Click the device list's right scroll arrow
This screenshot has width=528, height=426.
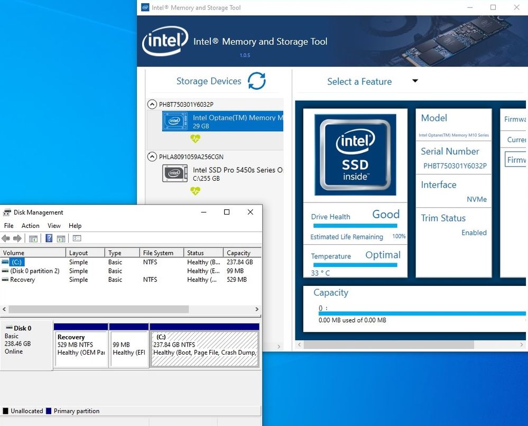(x=279, y=347)
